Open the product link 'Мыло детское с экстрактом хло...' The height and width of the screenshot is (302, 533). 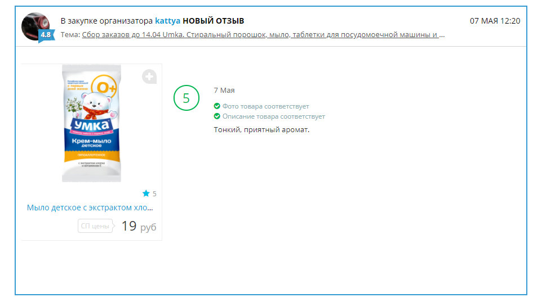[90, 208]
